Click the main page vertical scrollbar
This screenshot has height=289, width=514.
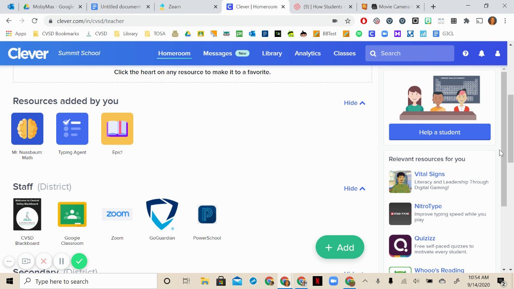click(510, 128)
